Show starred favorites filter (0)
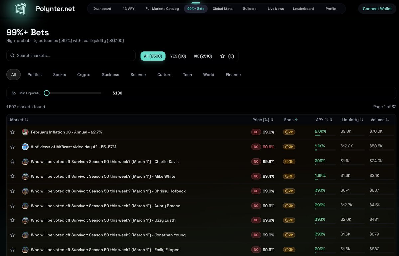Image resolution: width=399 pixels, height=256 pixels. click(227, 56)
